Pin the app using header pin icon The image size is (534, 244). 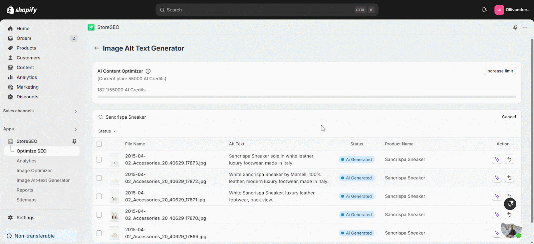515,27
